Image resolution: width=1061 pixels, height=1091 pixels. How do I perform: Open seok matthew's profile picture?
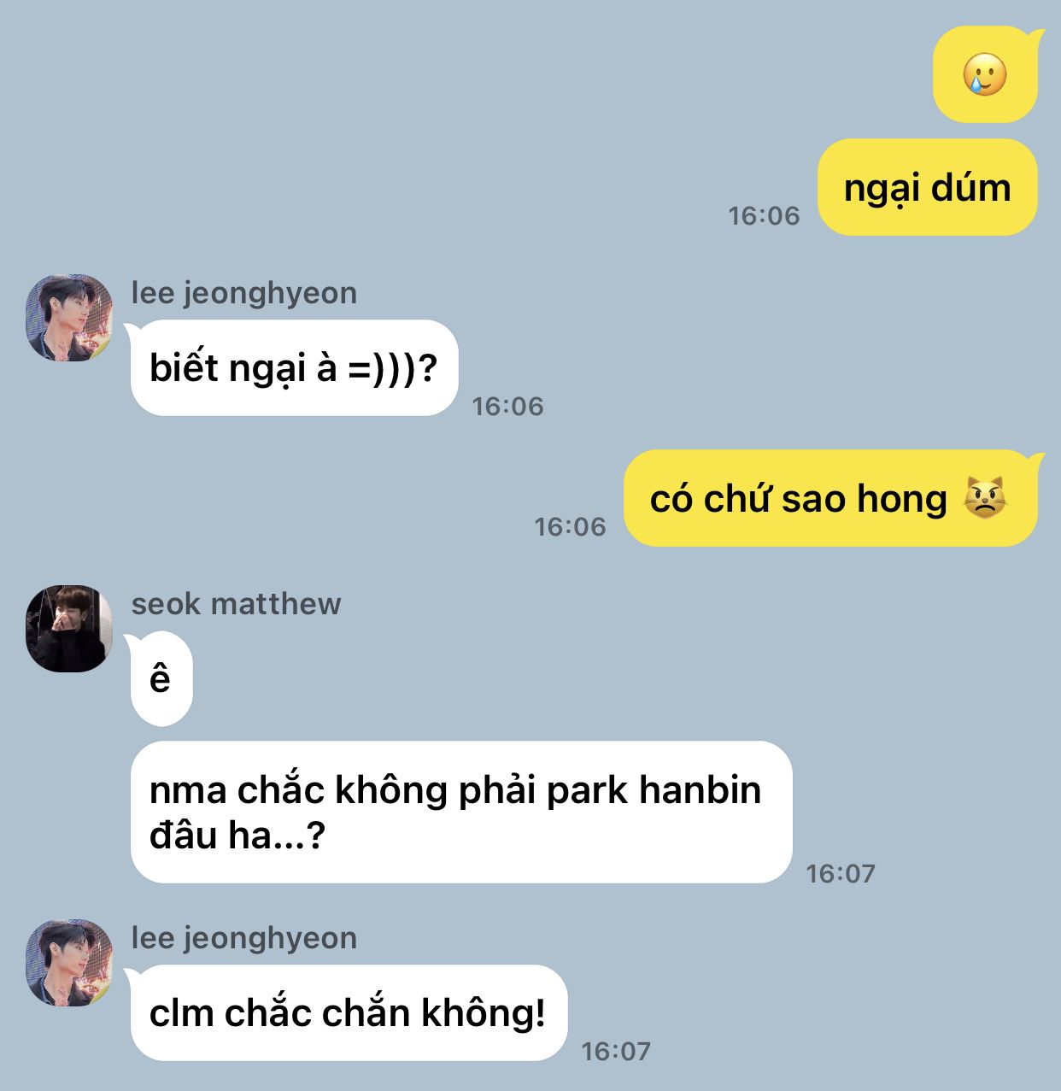pyautogui.click(x=69, y=629)
